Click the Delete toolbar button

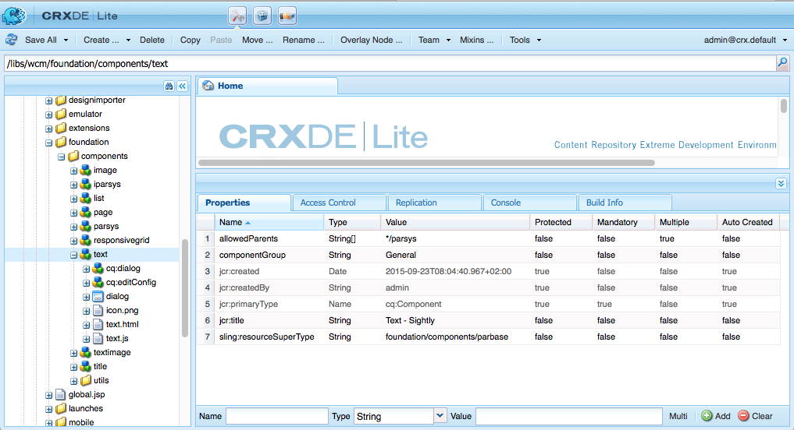click(x=152, y=40)
